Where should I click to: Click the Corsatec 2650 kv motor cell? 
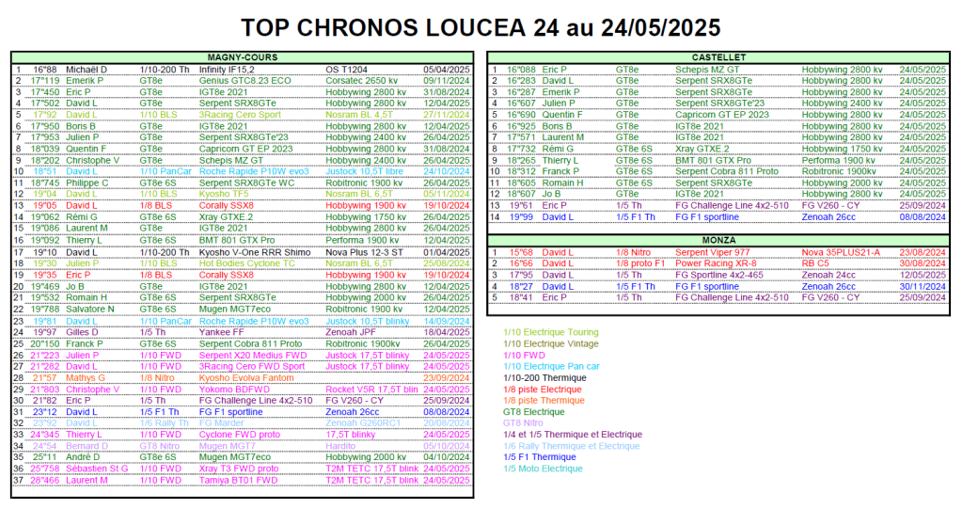point(362,81)
